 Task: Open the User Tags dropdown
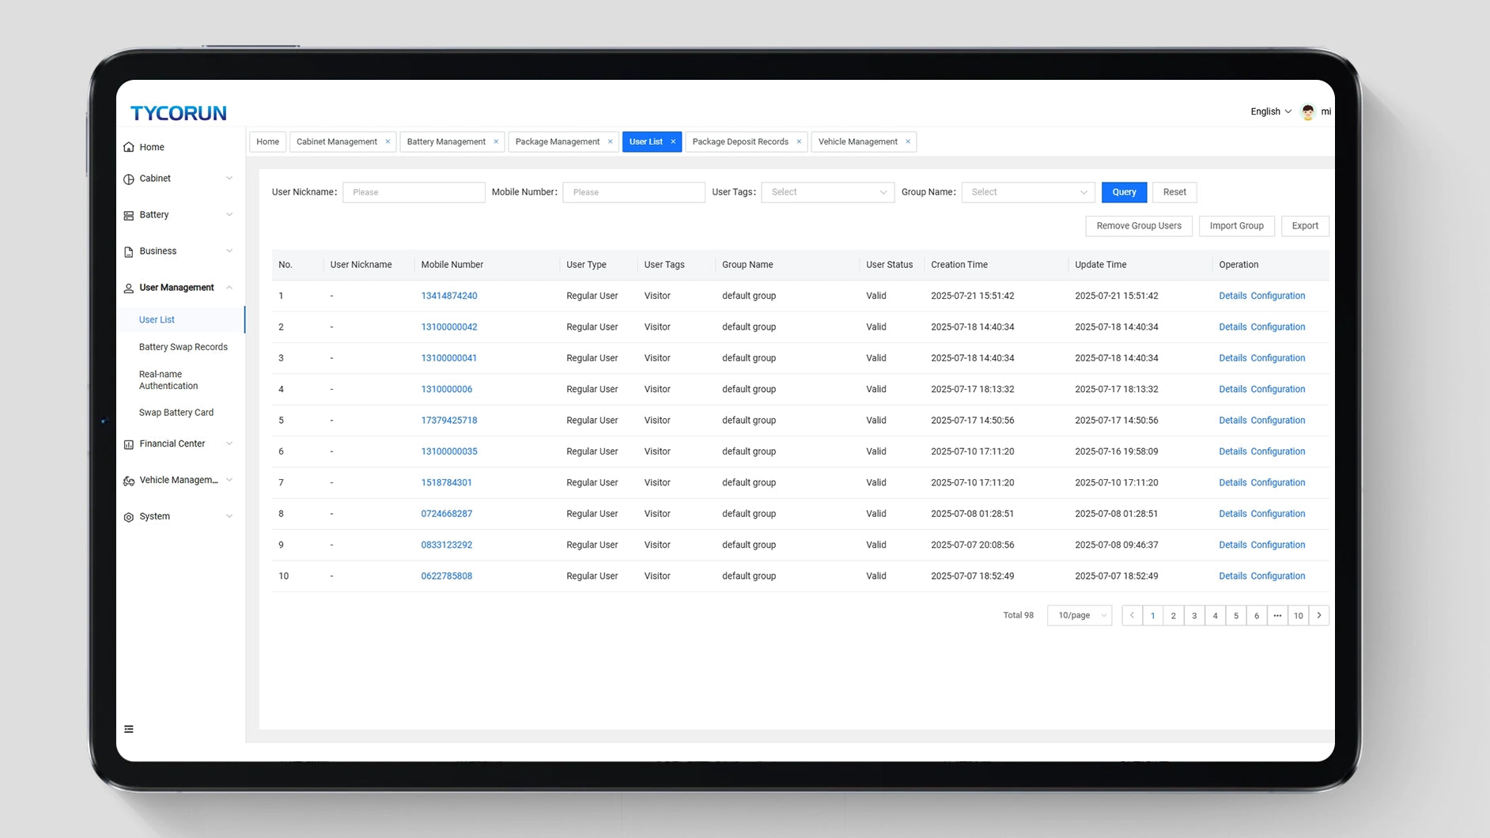coord(827,192)
